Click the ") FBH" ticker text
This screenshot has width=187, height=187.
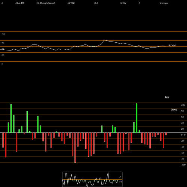pos(123,3)
